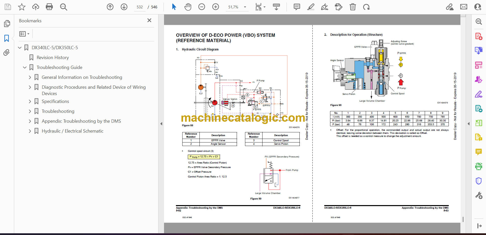Open the Request Signatures tool
This screenshot has height=235, width=486.
478,80
